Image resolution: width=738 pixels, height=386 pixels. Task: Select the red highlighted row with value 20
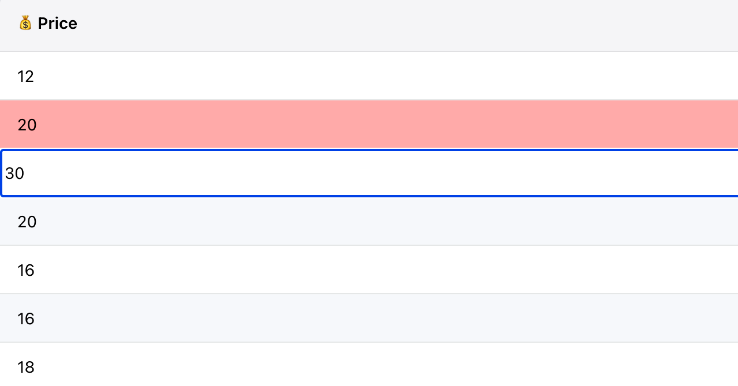click(x=27, y=125)
